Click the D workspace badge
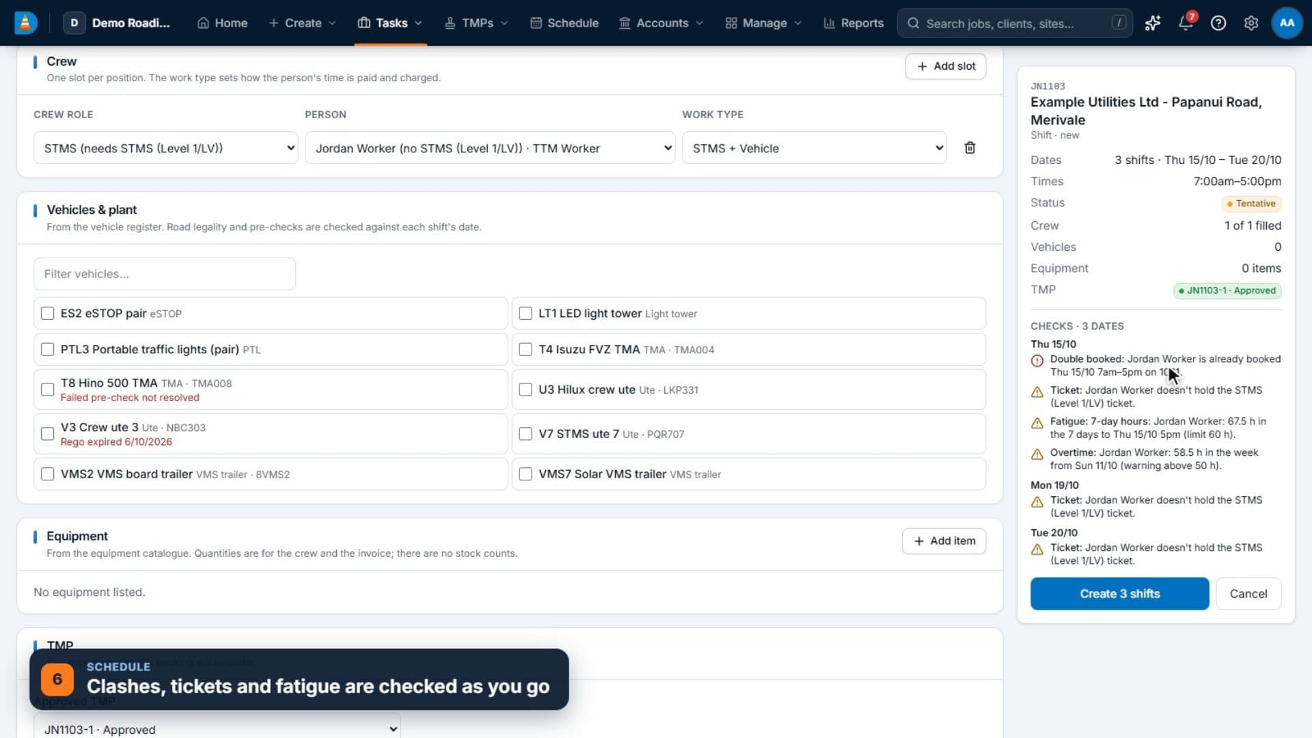 pyautogui.click(x=74, y=23)
